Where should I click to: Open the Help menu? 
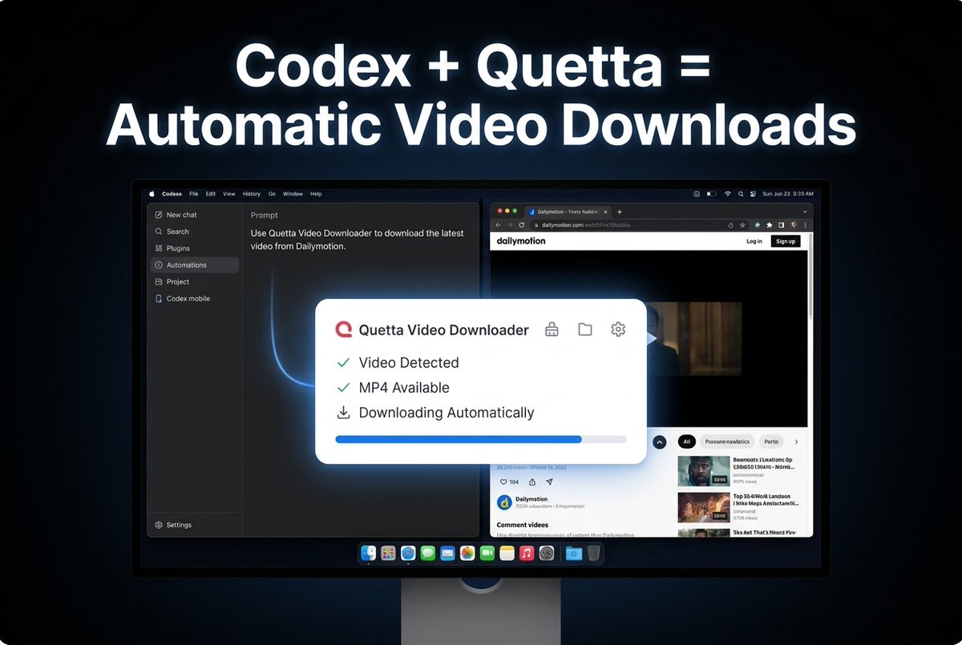tap(316, 194)
